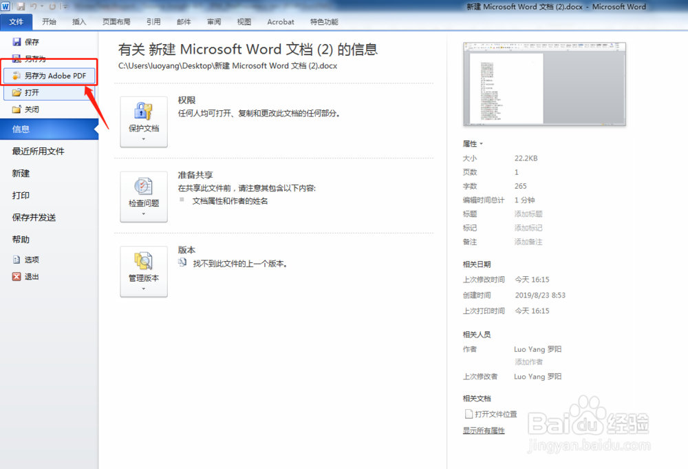Click the Check for Issues (检查问题) icon
The height and width of the screenshot is (469, 688).
coord(144,186)
